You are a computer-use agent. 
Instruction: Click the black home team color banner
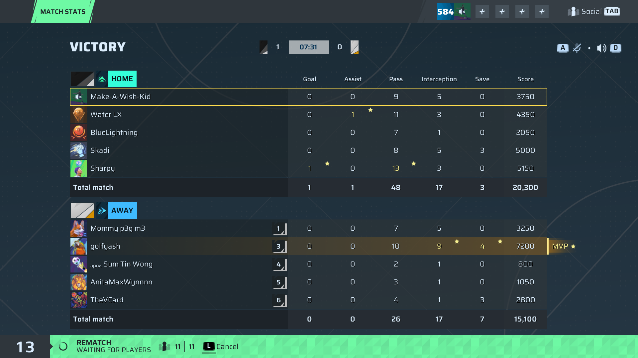(x=82, y=79)
